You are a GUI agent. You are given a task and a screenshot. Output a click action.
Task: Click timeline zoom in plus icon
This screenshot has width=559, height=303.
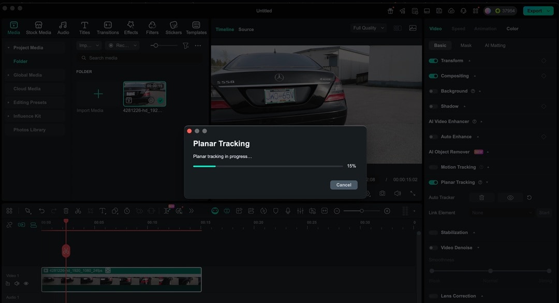(x=387, y=211)
